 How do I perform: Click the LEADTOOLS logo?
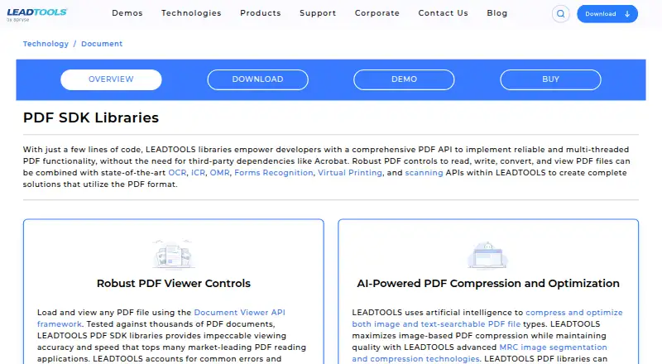tap(36, 14)
